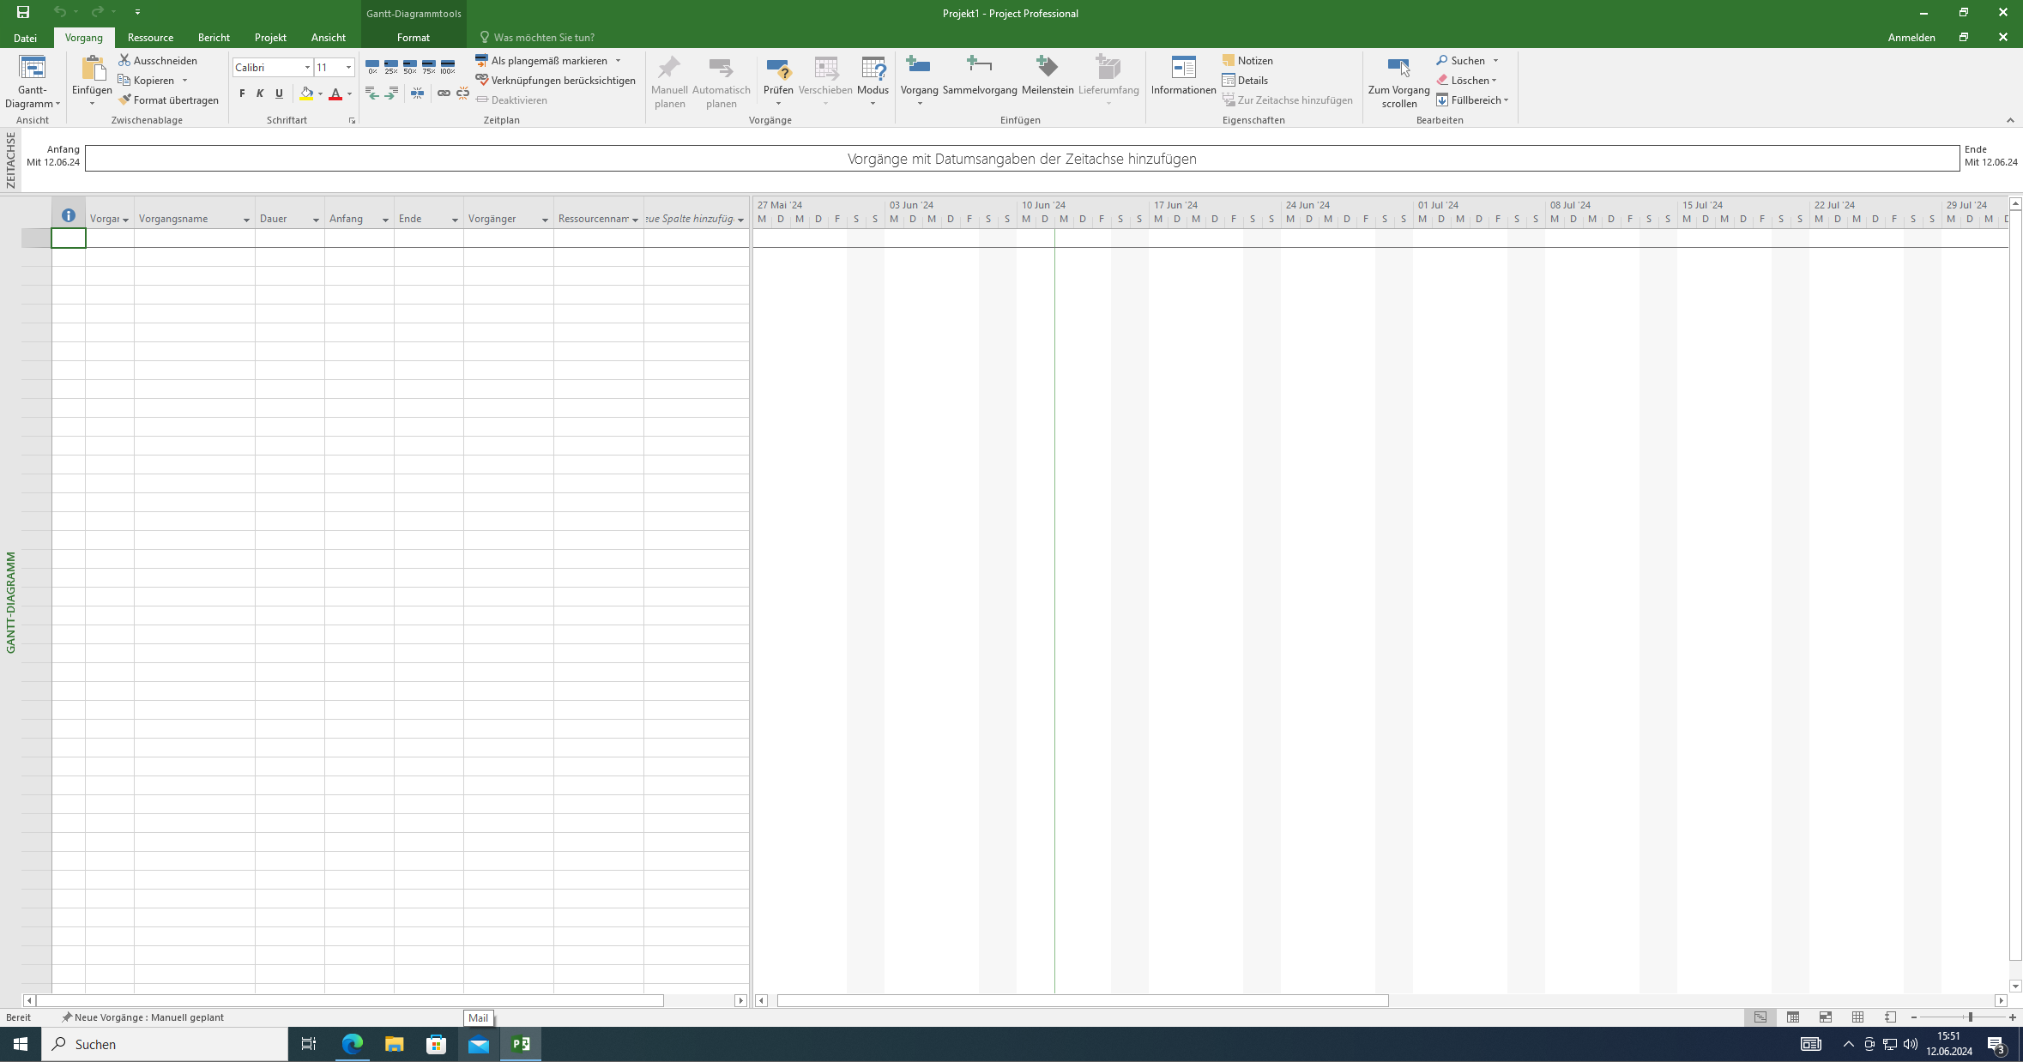Mark selected task 0% complete
This screenshot has height=1062, width=2023.
(372, 67)
